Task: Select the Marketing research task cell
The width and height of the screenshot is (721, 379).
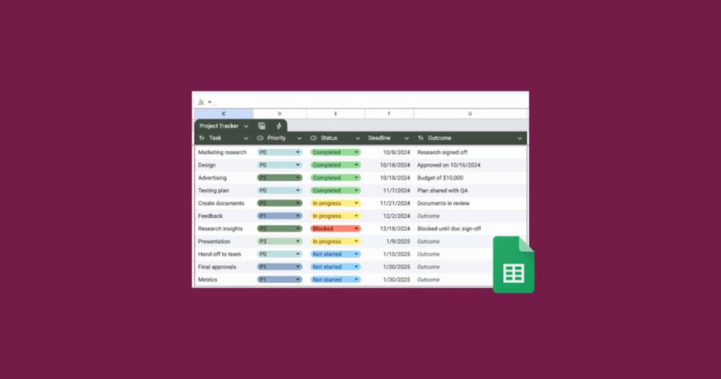Action: point(224,152)
